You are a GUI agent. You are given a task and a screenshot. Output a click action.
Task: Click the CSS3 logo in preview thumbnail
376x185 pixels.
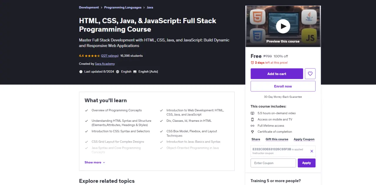[257, 35]
